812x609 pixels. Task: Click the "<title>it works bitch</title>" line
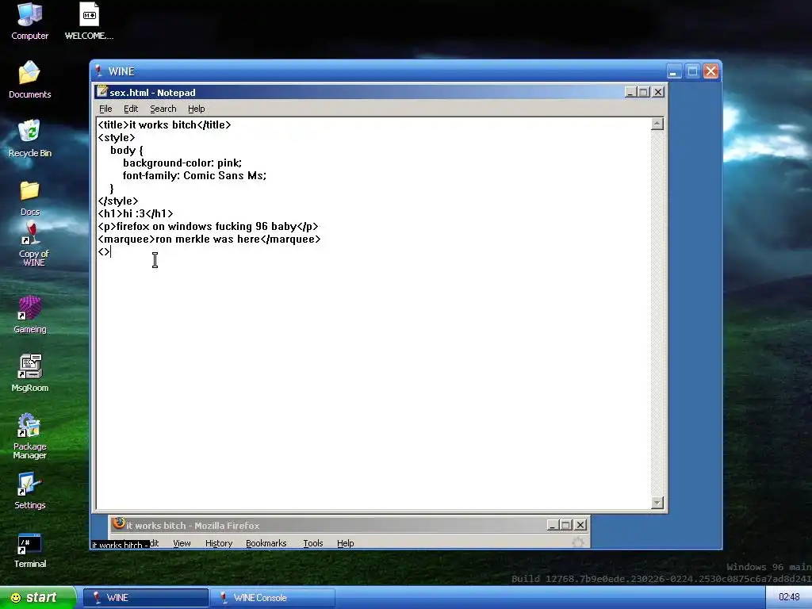tap(165, 124)
